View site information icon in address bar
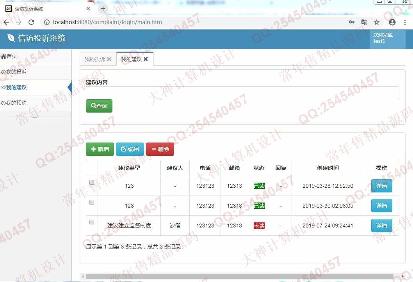 click(46, 22)
